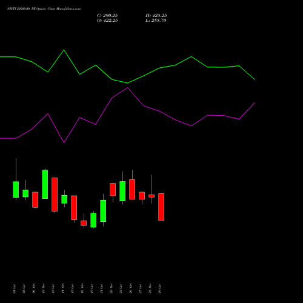Click the purple line's right endpoint
The image size is (303, 303).
click(255, 102)
